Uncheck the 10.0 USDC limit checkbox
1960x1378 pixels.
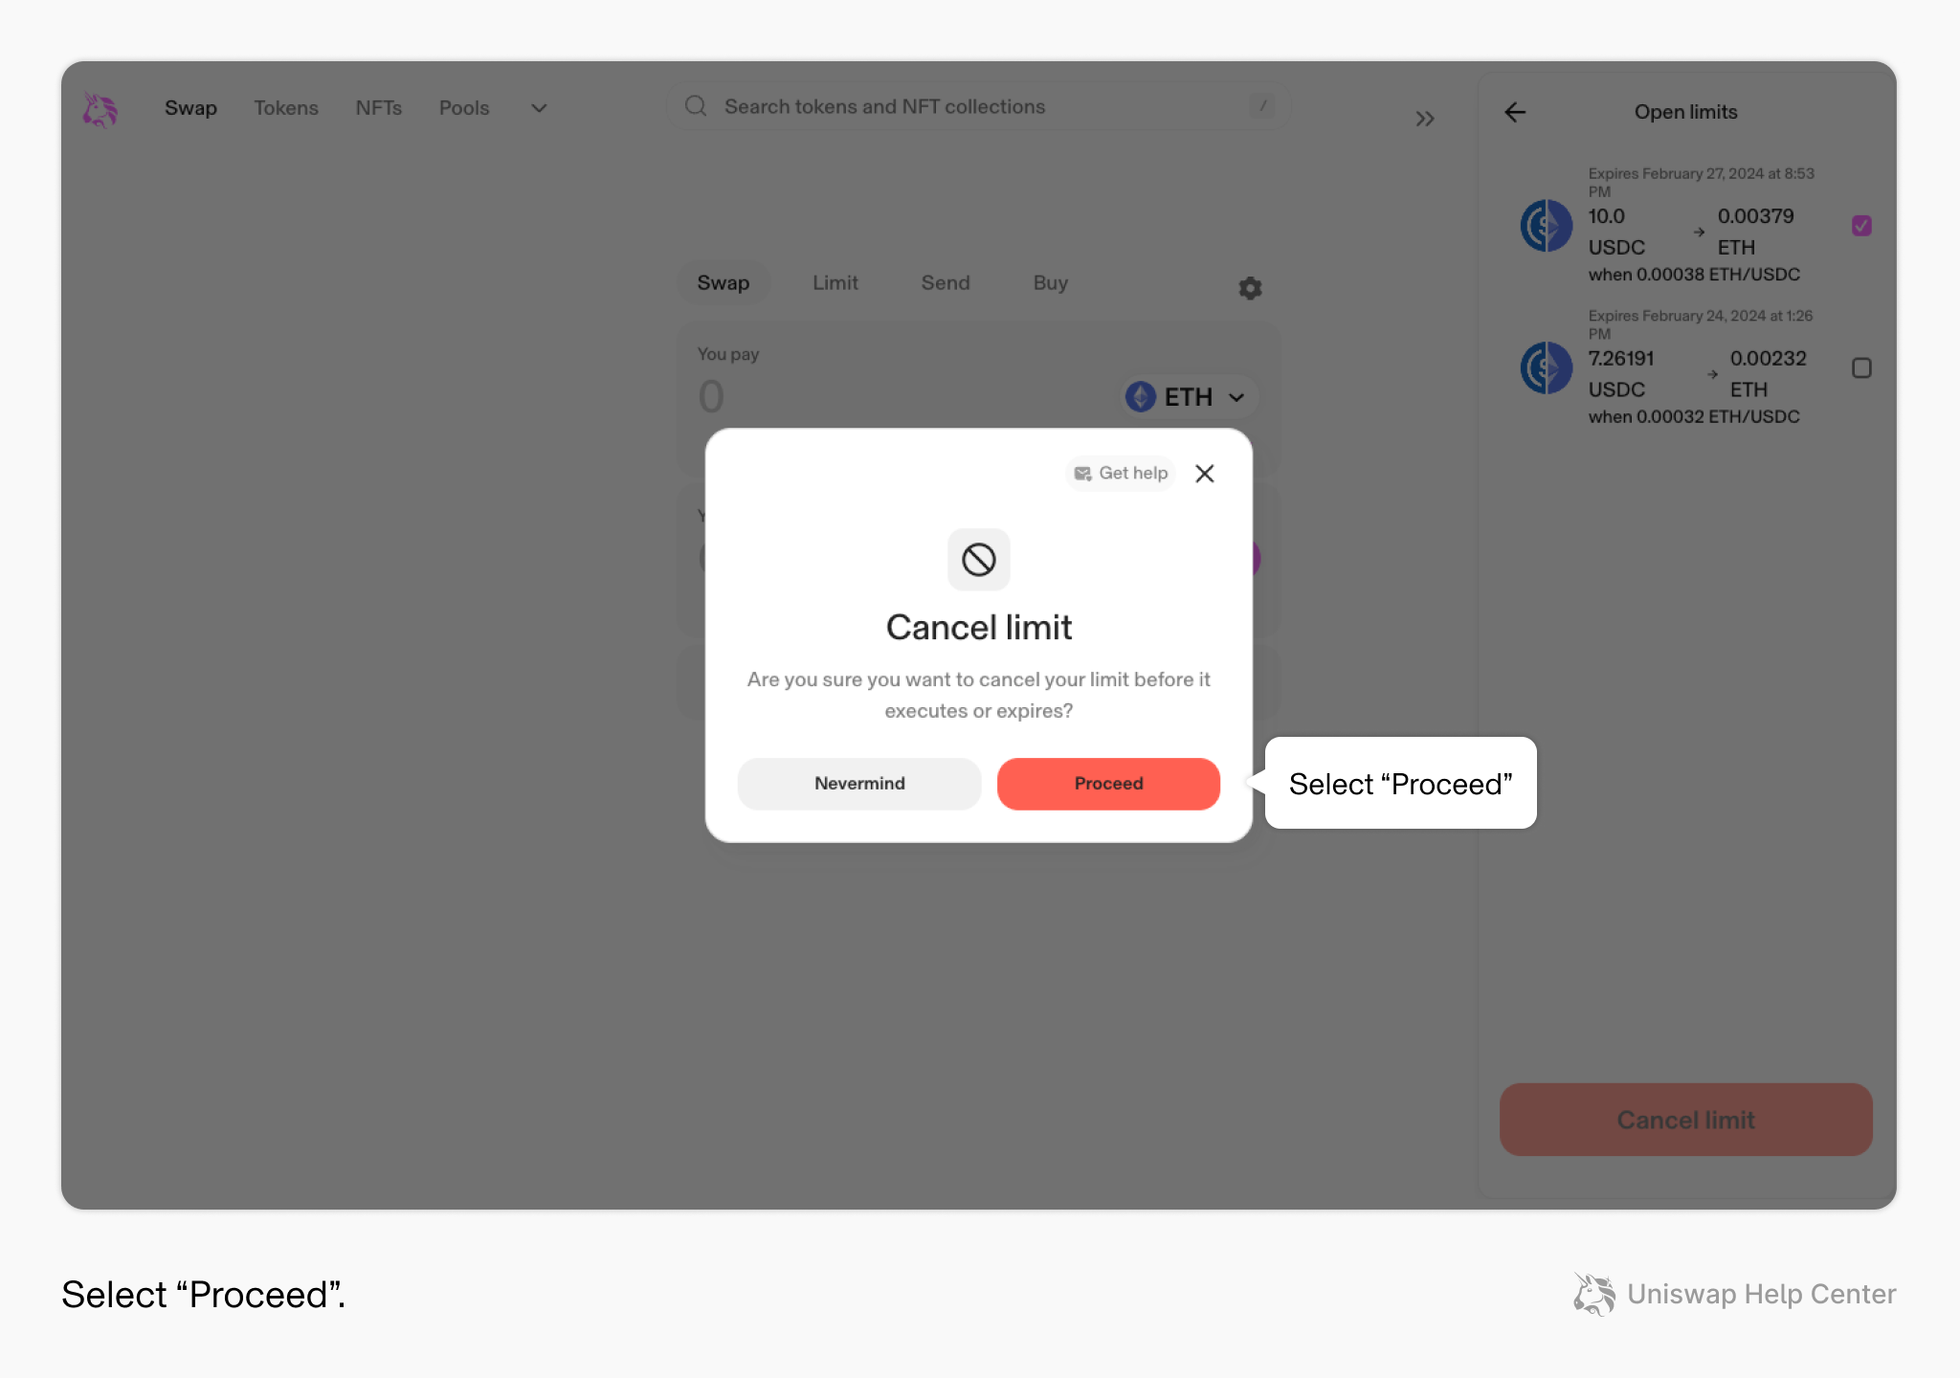pyautogui.click(x=1861, y=226)
